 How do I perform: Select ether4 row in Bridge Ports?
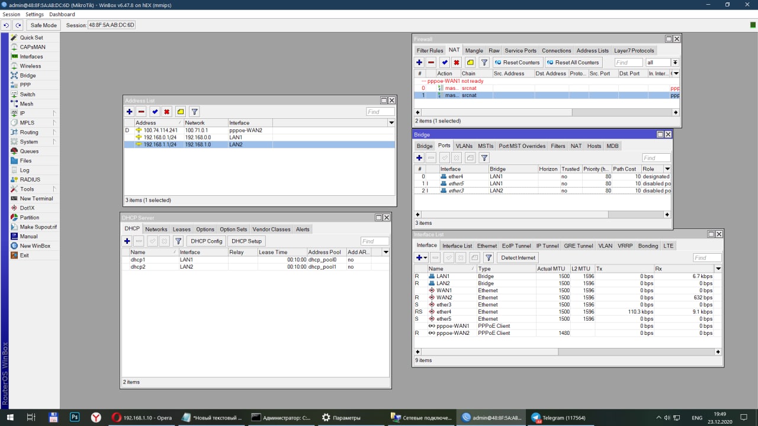[542, 176]
